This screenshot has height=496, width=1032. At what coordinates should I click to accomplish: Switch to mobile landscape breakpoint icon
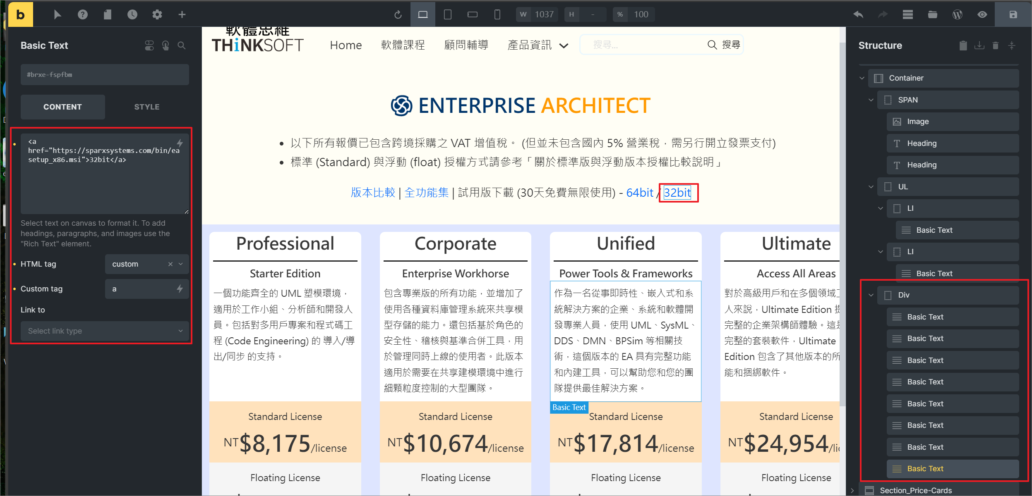[x=473, y=14]
